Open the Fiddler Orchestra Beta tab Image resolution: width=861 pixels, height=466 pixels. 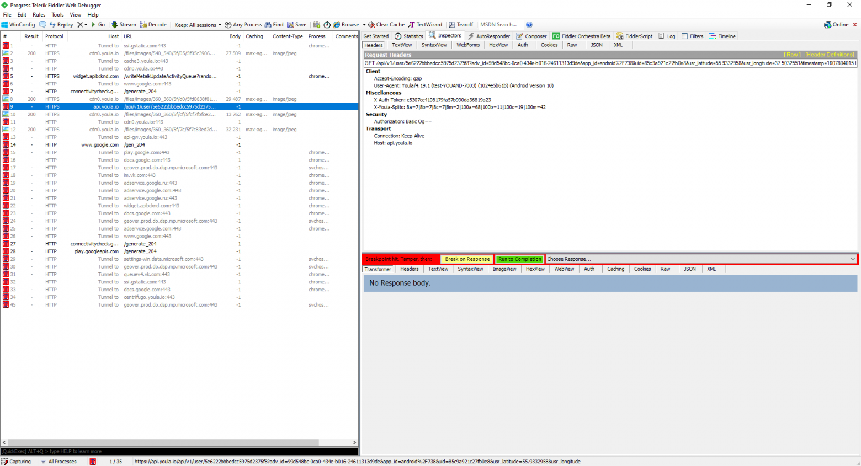click(x=582, y=36)
